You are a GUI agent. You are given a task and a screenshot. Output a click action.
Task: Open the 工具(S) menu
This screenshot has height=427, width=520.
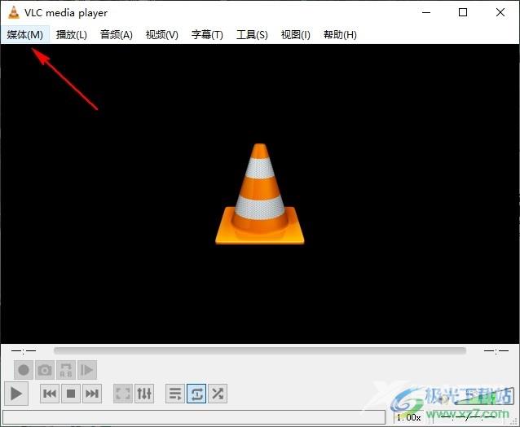(252, 34)
